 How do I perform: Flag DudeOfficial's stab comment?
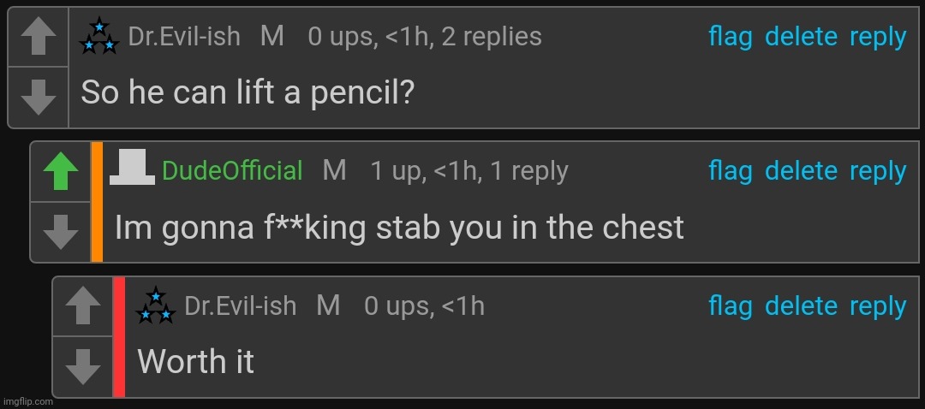(x=731, y=171)
